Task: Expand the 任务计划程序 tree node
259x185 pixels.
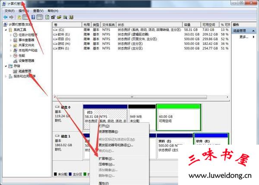Action: [11, 34]
